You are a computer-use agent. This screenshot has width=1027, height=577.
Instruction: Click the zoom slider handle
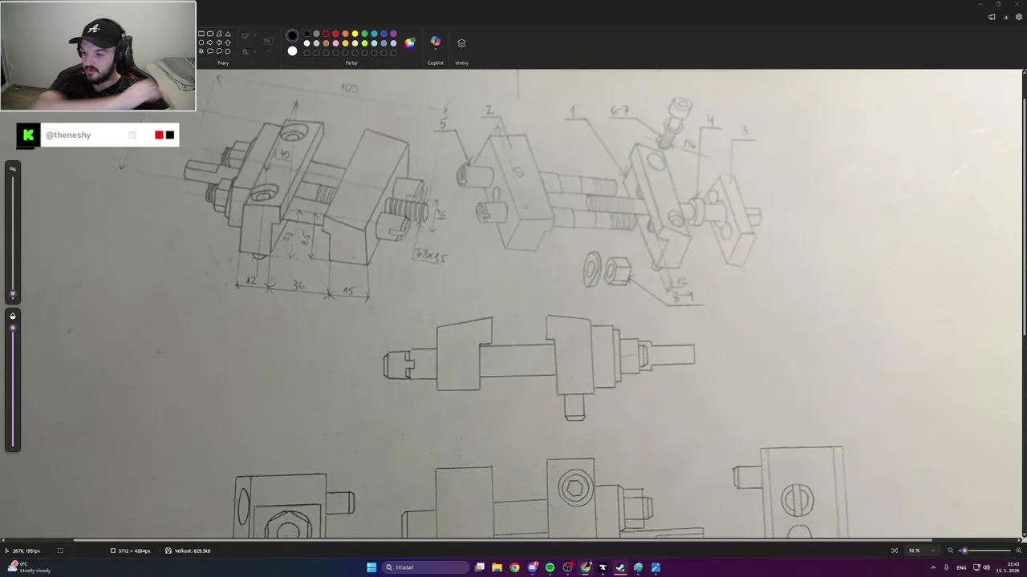(x=964, y=551)
